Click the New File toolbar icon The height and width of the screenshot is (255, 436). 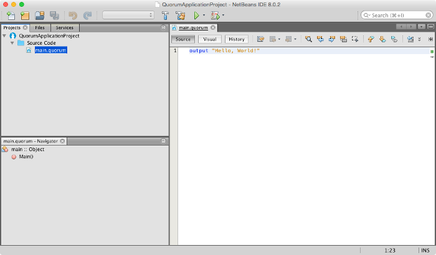click(x=11, y=16)
